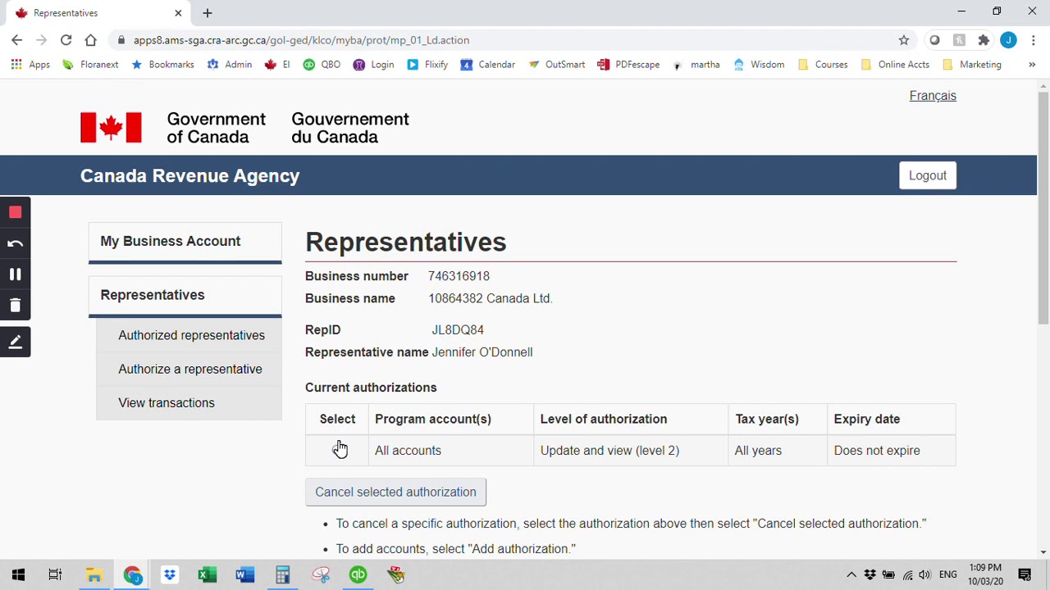Open My Business Account menu item
This screenshot has height=590, width=1050.
pyautogui.click(x=185, y=242)
